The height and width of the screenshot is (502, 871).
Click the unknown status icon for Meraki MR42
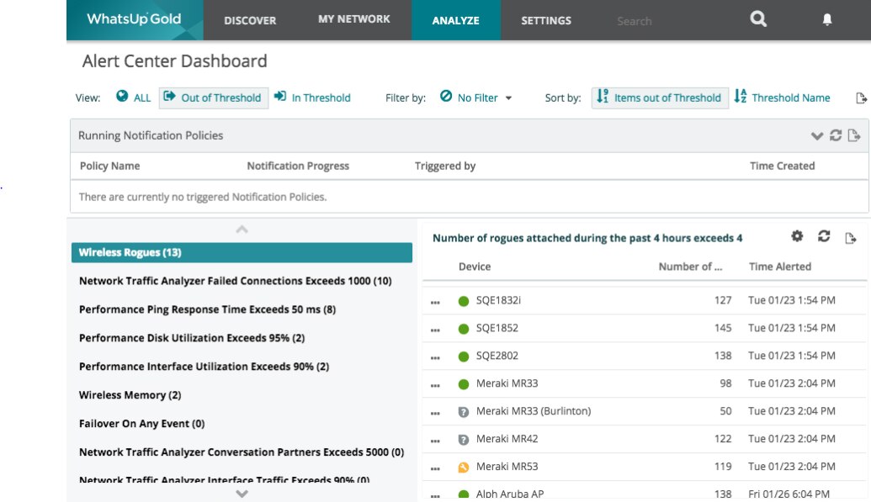click(464, 440)
